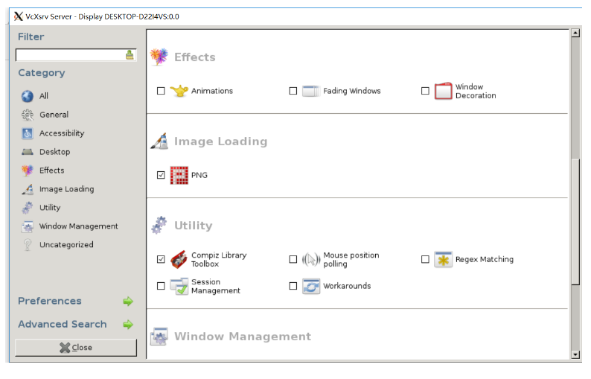Open the Fading Windows plugin label
This screenshot has width=591, height=379.
click(351, 91)
